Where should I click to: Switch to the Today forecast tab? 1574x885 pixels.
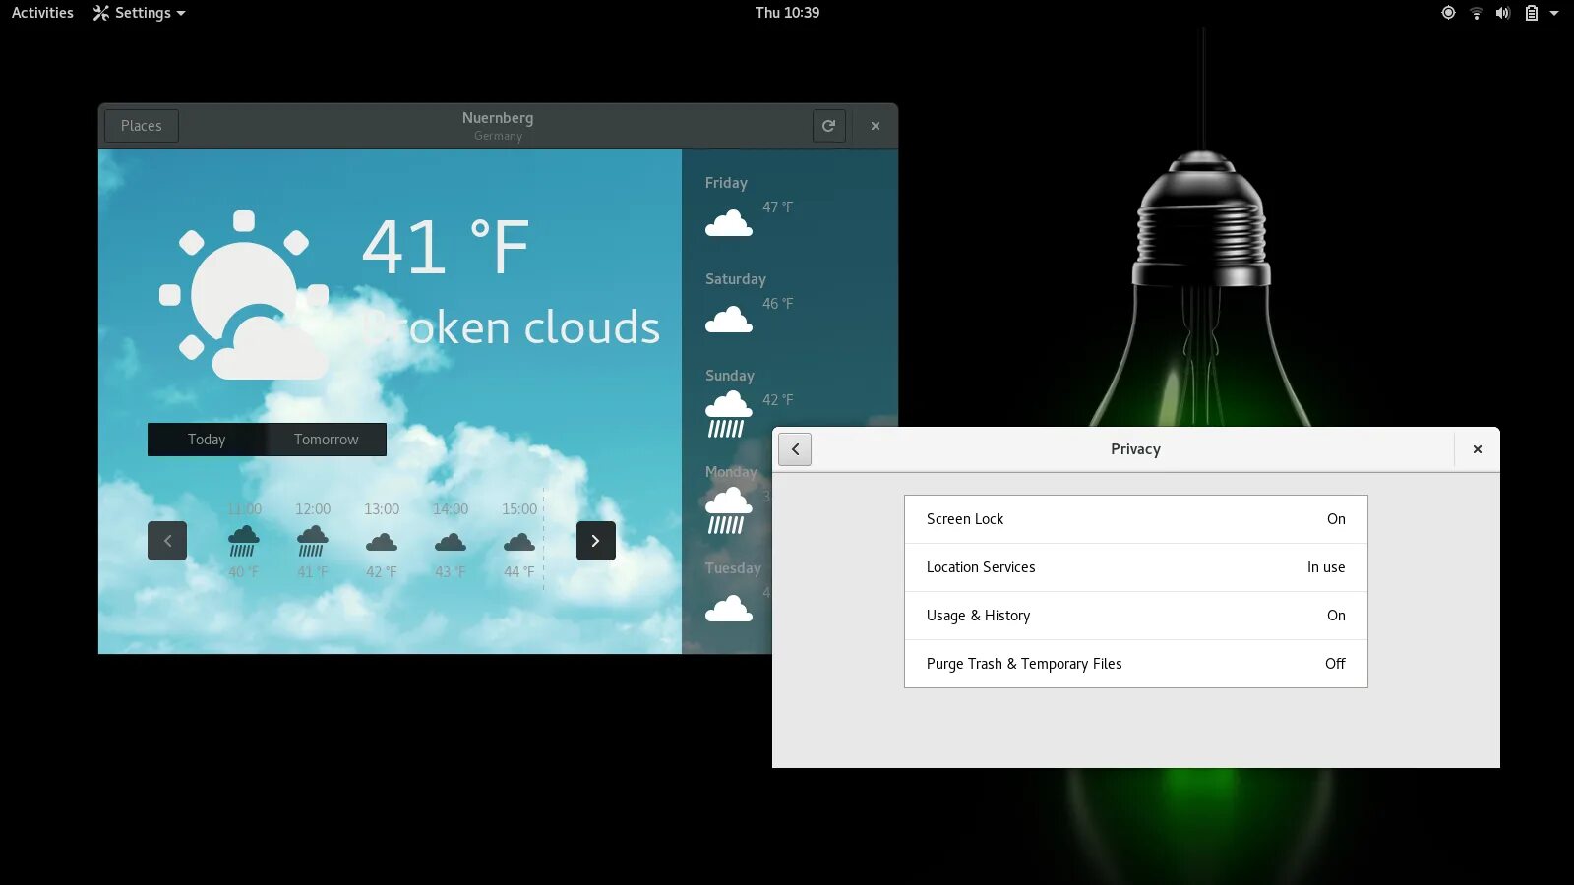point(207,440)
